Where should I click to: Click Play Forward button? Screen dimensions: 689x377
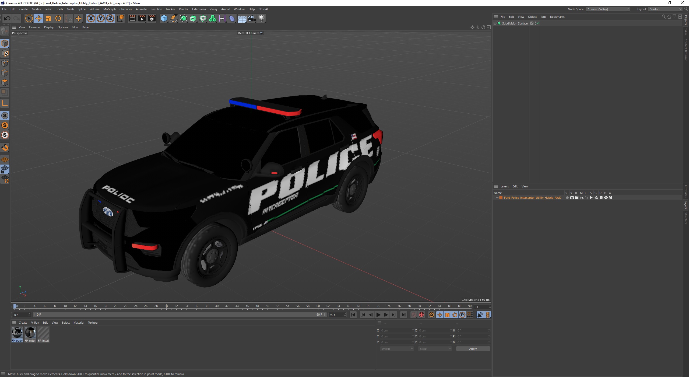pos(378,315)
